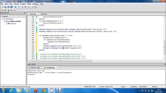Click the 'Compiling: main.agc' log line

click(36, 71)
